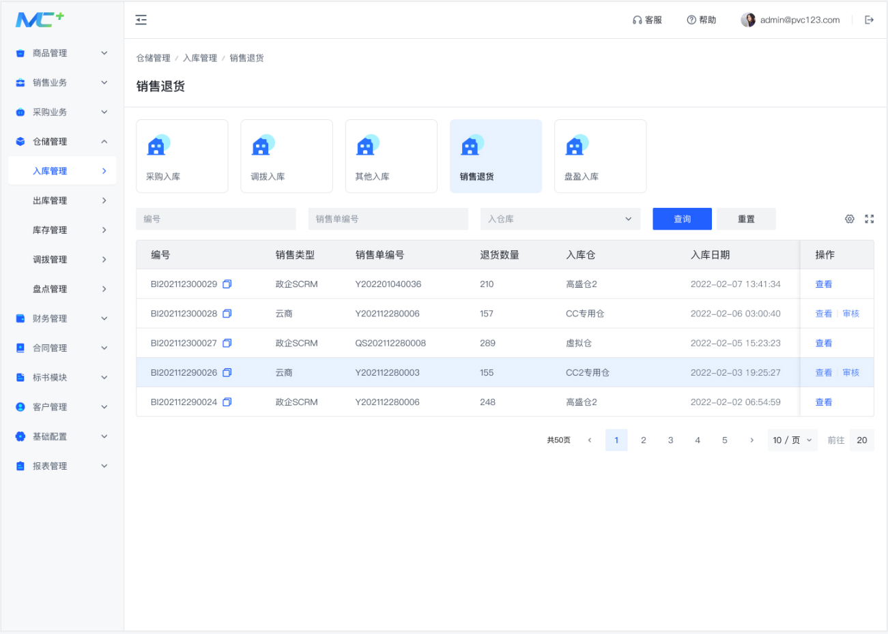Click the 基础配置 sidebar icon
This screenshot has width=888, height=634.
coord(20,436)
